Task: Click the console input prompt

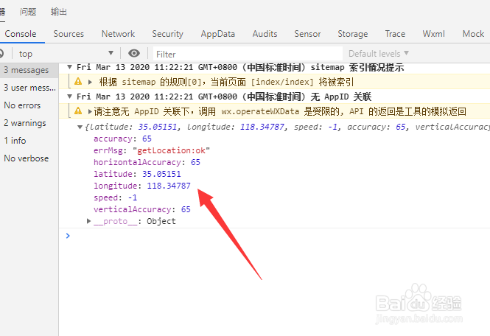Action: (x=275, y=236)
